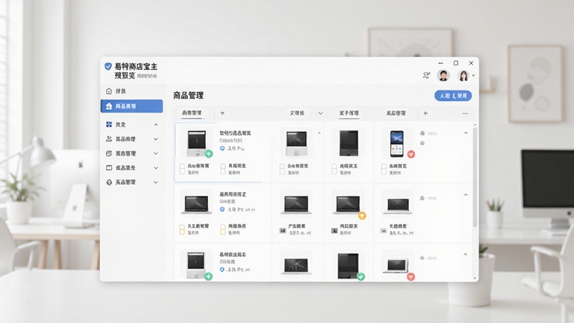
Task: Click the four-squares grid icon in the sidebar
Action: pos(109,124)
